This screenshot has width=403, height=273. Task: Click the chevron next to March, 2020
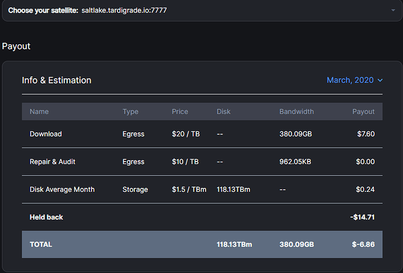(x=380, y=80)
